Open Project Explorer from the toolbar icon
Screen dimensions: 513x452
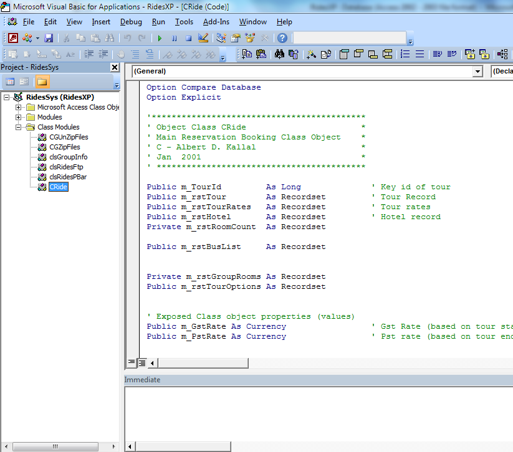coord(221,38)
